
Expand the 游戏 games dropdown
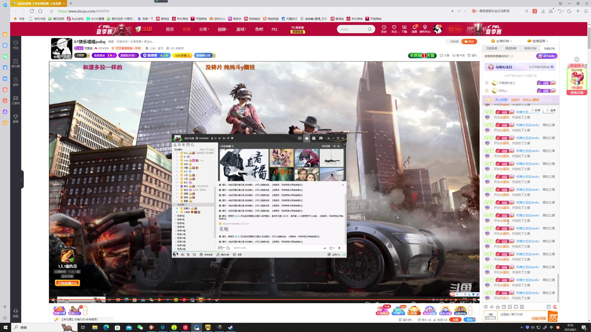(x=241, y=29)
